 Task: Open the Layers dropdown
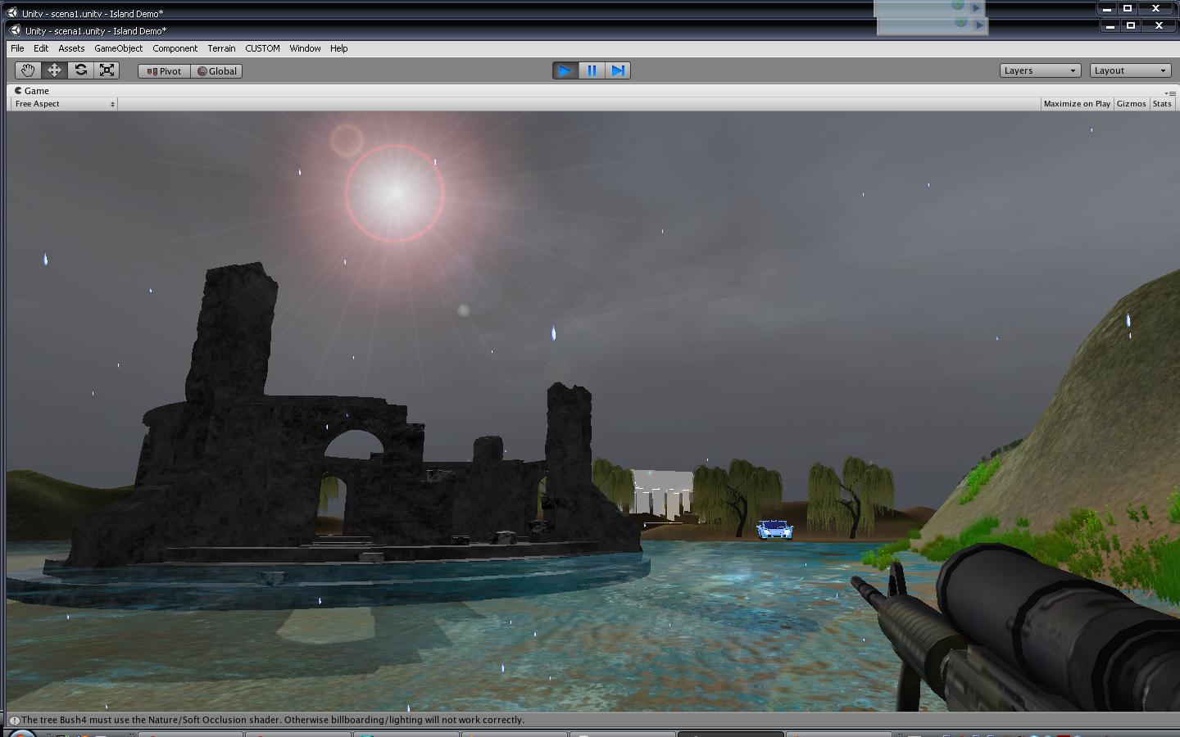tap(1040, 70)
